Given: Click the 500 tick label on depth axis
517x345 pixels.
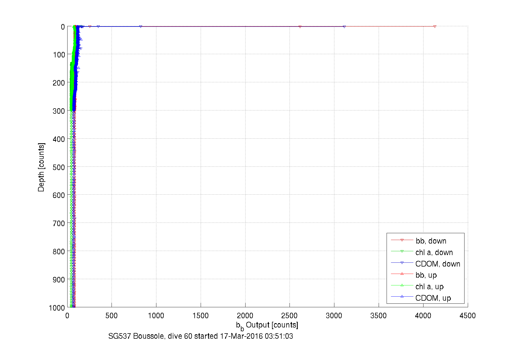Looking at the screenshot, I should [59, 167].
